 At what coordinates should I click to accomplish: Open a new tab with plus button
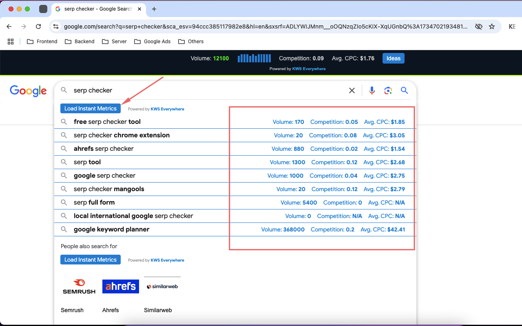(154, 9)
